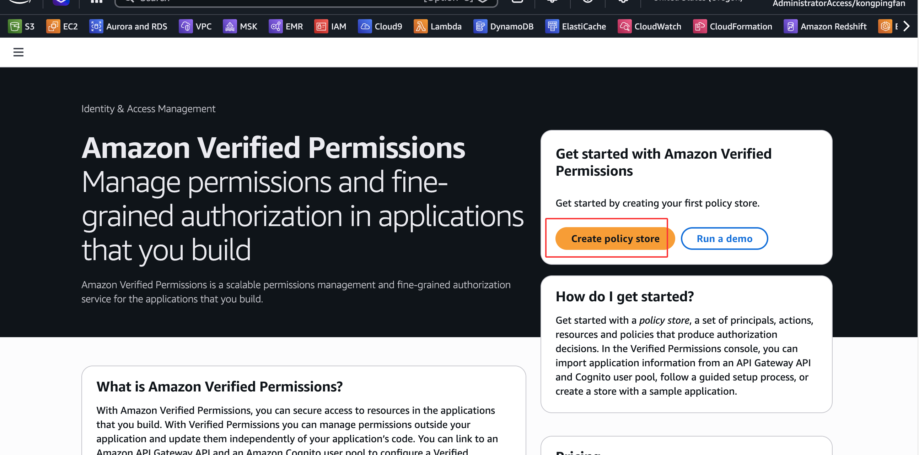Click the favorites bar right chevron
Screen dimensions: 919x455
(x=906, y=26)
